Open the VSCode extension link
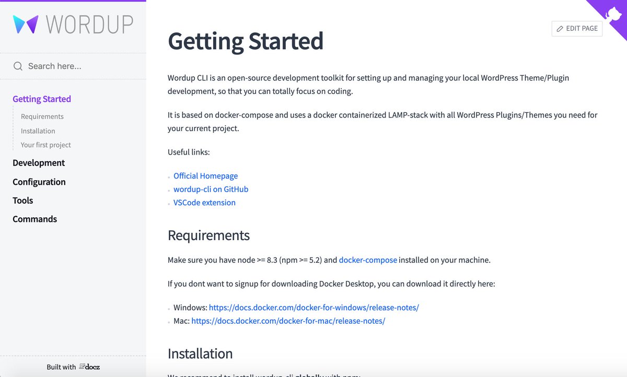627x377 pixels. pyautogui.click(x=205, y=203)
